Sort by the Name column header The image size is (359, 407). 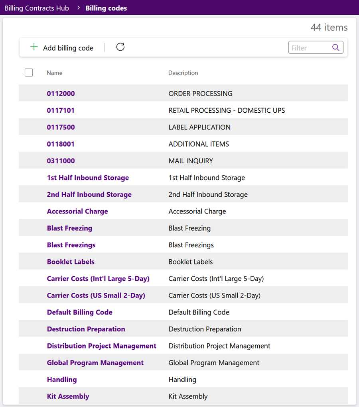(54, 72)
